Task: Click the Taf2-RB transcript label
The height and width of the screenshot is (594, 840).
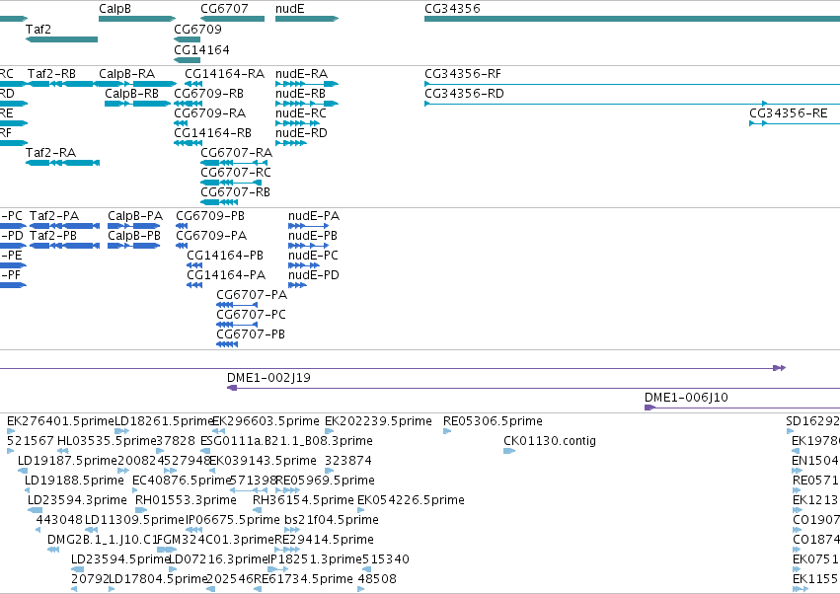Action: coord(51,73)
